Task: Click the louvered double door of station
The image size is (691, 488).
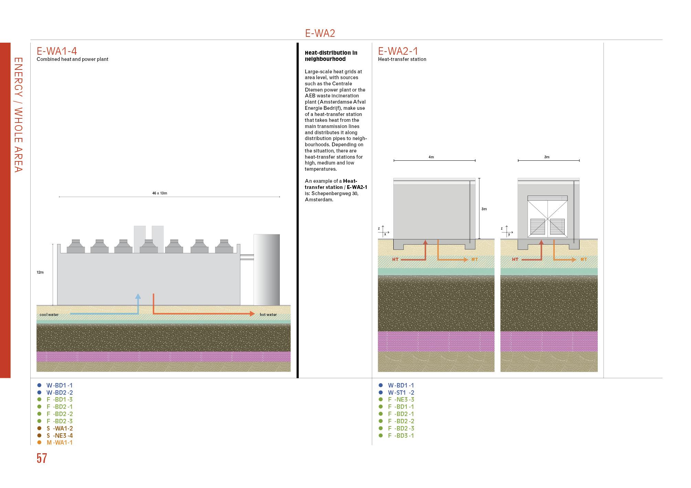Action: tap(548, 217)
